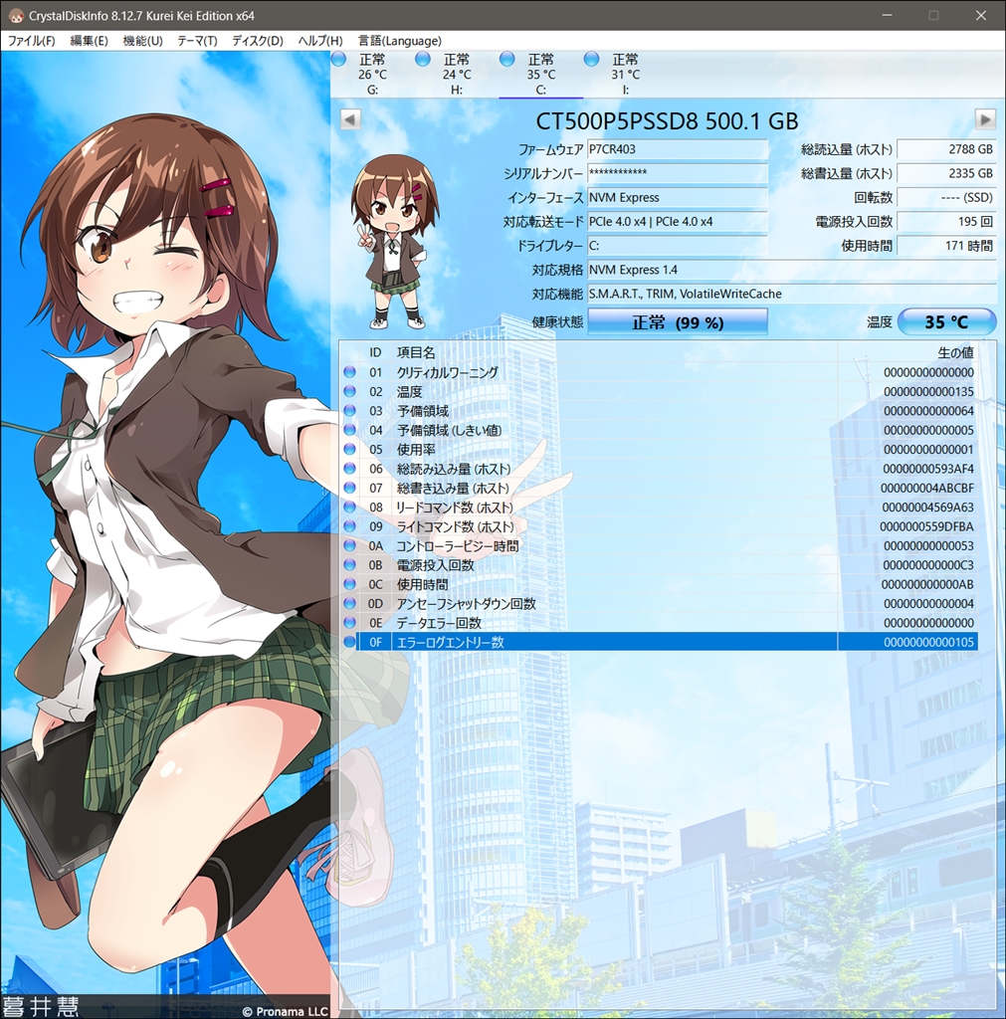Viewport: 1006px width, 1019px height.
Task: Switch to the I: disk tab at 31 °C
Action: [625, 74]
